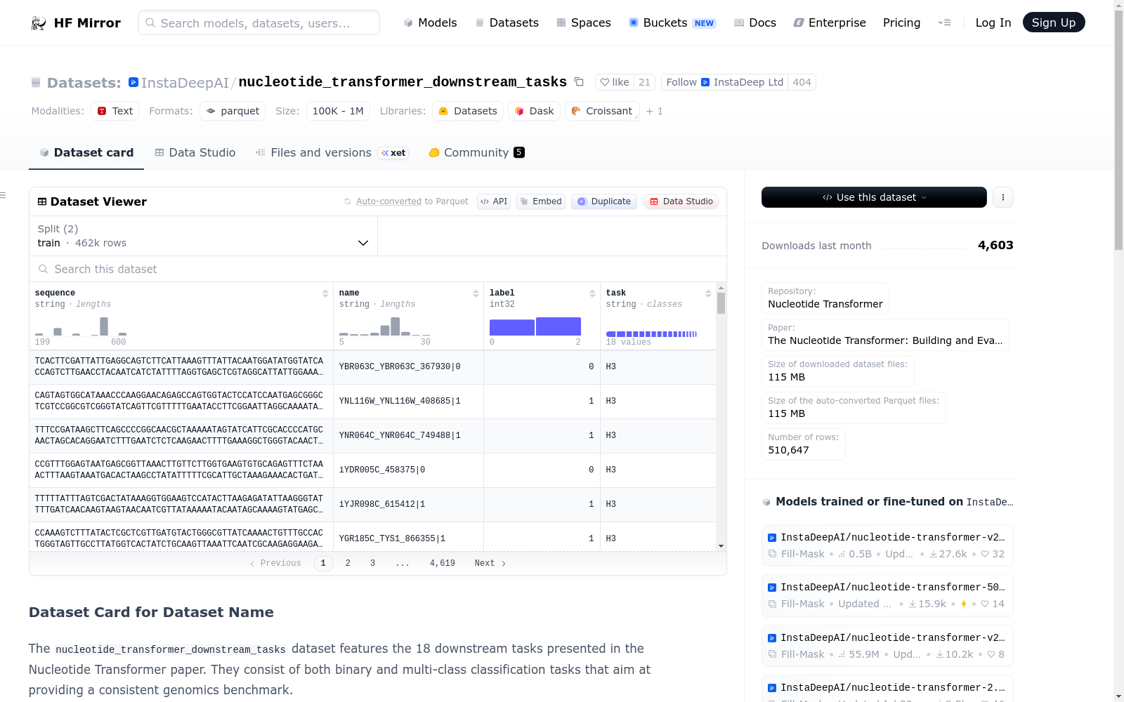This screenshot has height=702, width=1124.
Task: Sort the name column
Action: tap(476, 293)
